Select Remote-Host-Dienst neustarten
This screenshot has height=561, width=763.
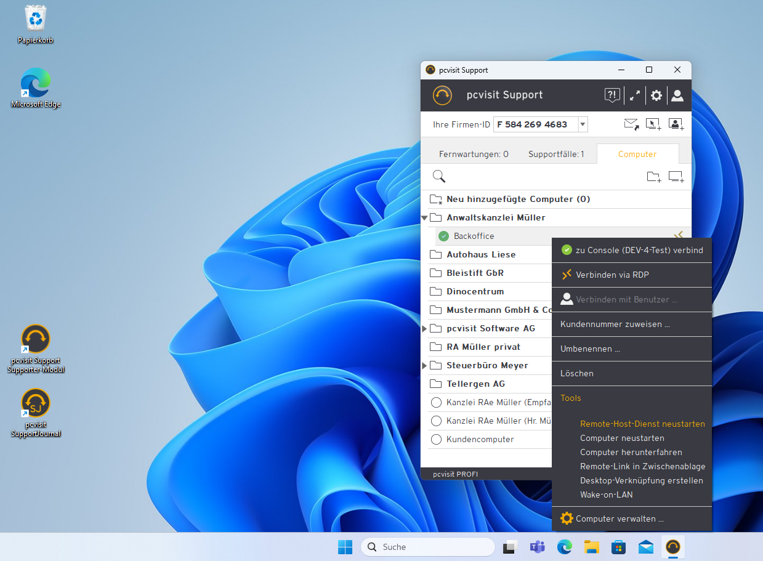tap(642, 424)
